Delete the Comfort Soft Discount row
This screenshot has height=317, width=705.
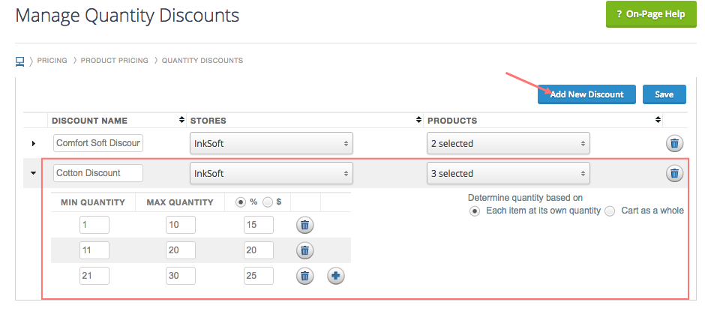[x=674, y=144]
